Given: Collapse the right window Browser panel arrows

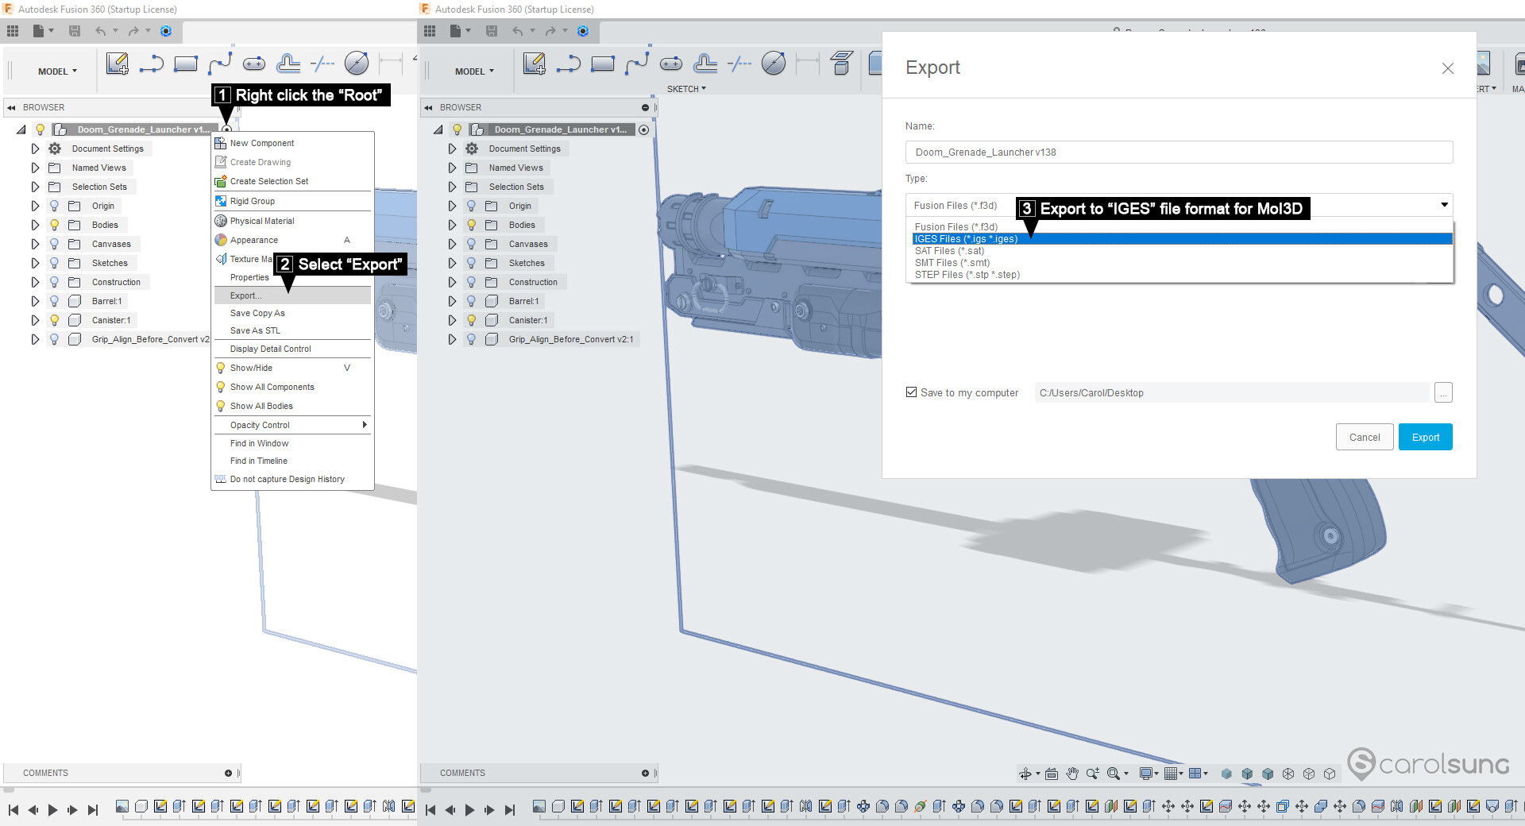Looking at the screenshot, I should tap(428, 107).
